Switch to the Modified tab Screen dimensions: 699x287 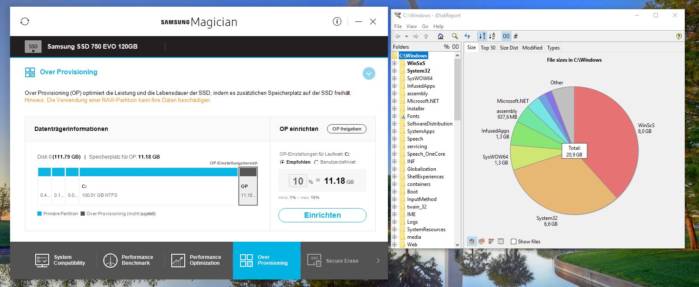tap(532, 48)
